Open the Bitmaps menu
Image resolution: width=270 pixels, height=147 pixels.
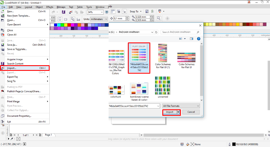61,7
